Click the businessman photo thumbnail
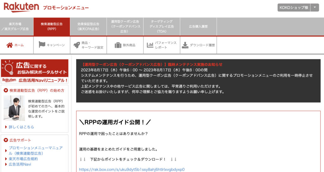 pos(14,108)
